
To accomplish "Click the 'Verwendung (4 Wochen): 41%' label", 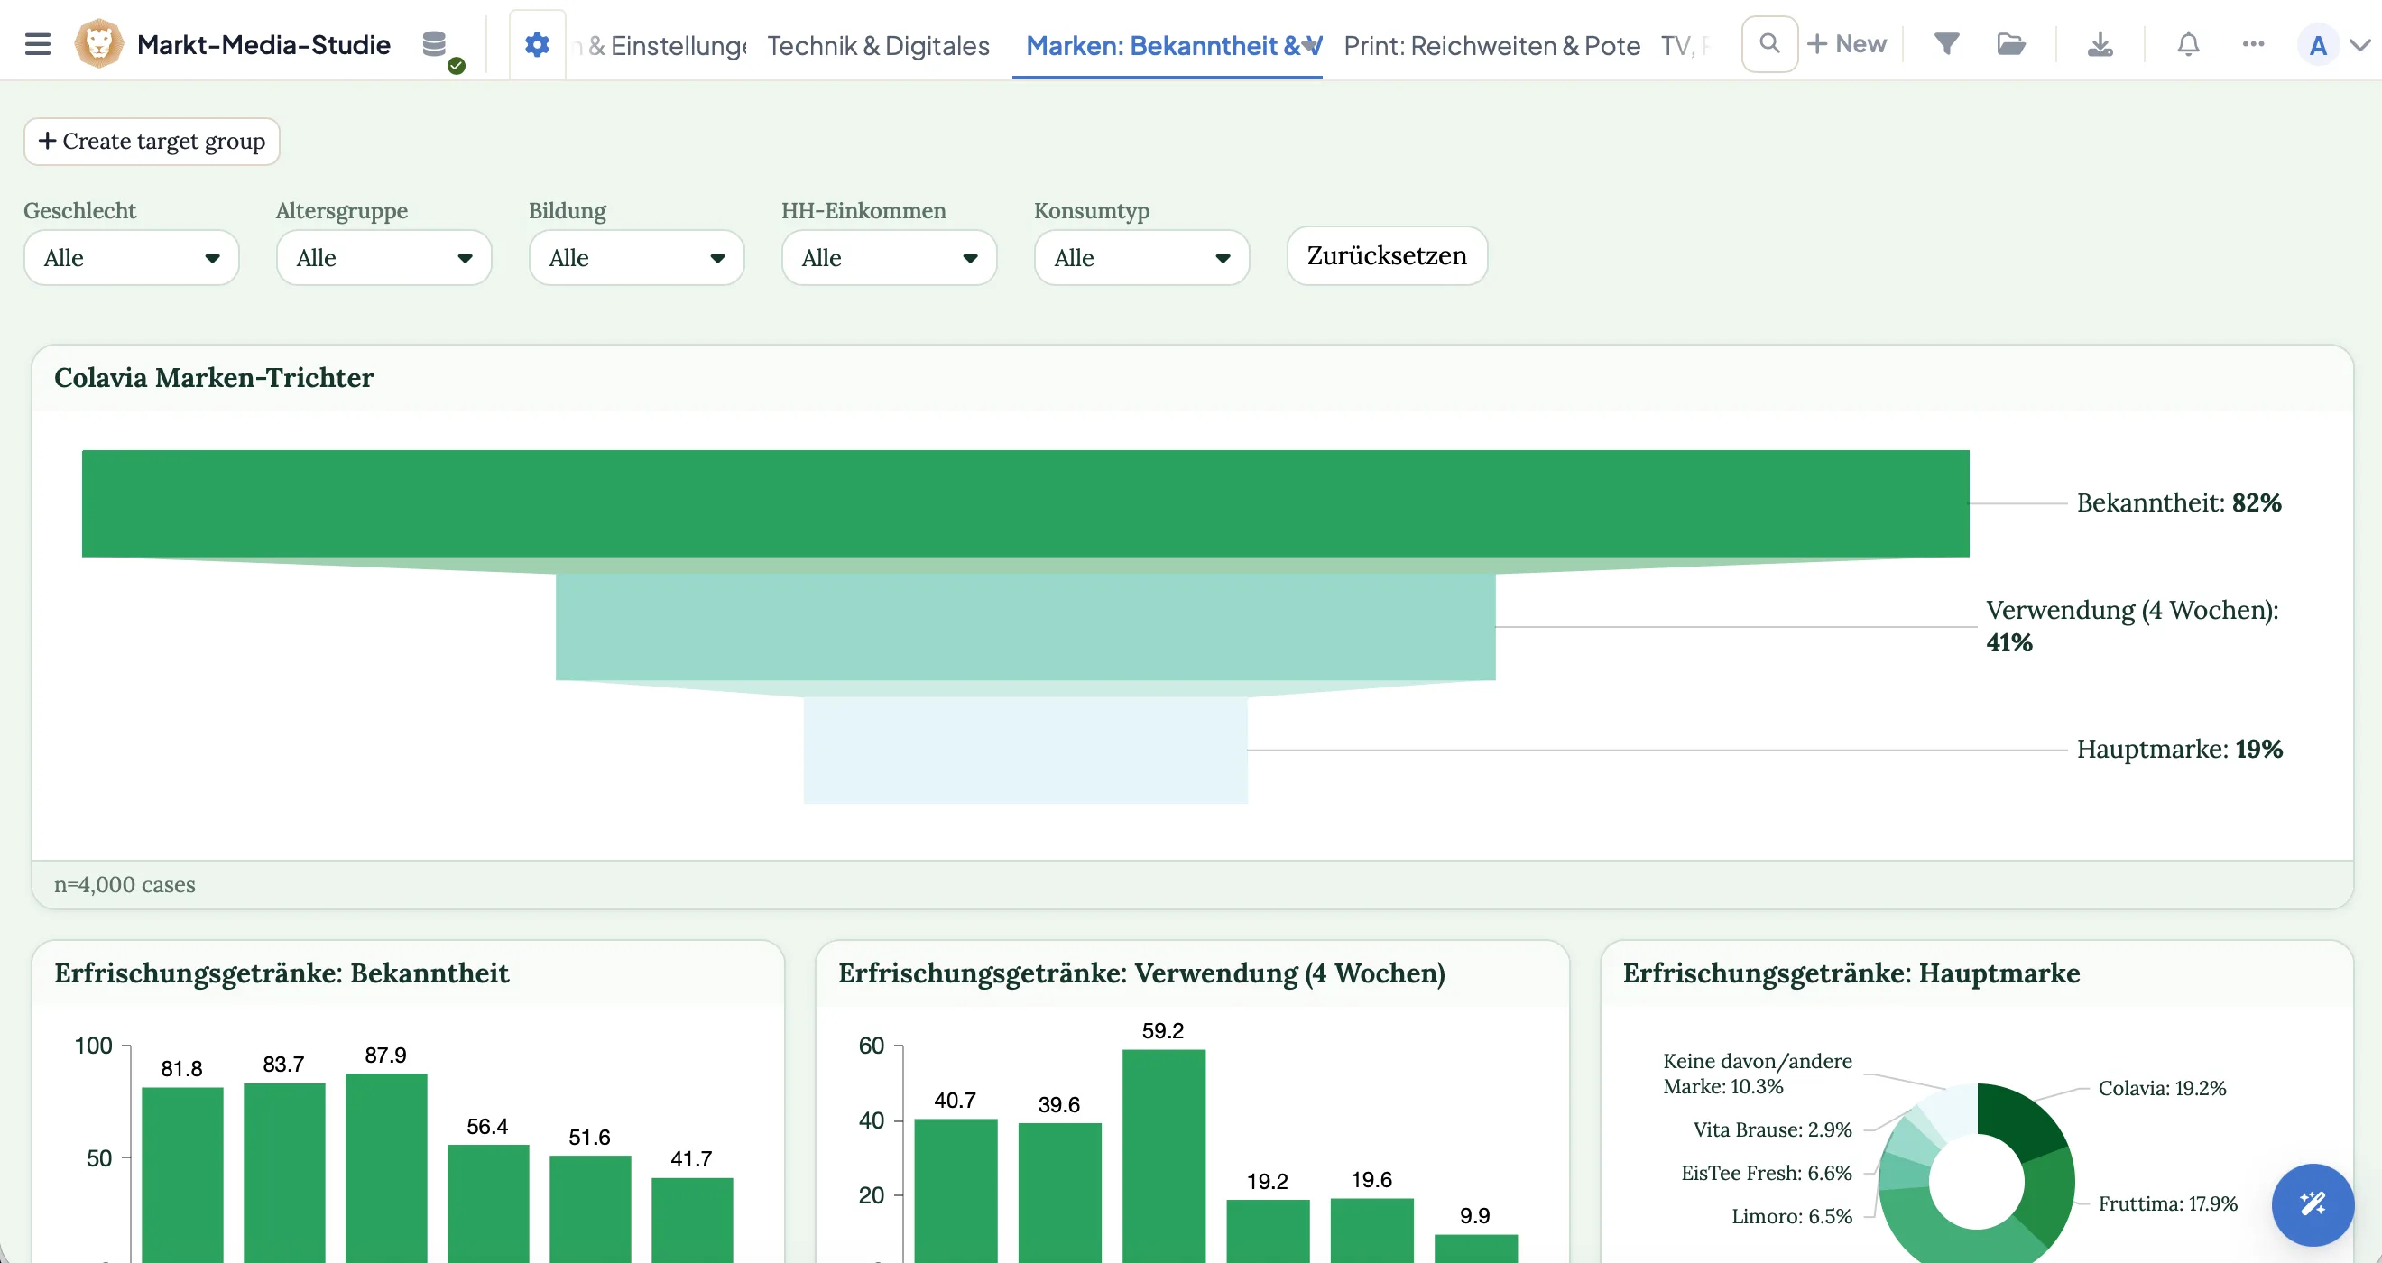I will click(2131, 626).
